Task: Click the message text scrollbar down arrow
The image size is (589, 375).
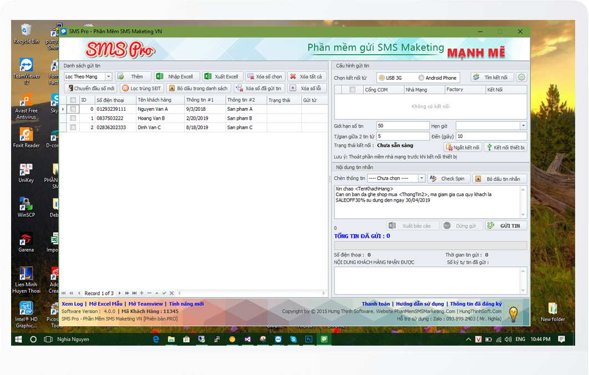Action: (523, 214)
